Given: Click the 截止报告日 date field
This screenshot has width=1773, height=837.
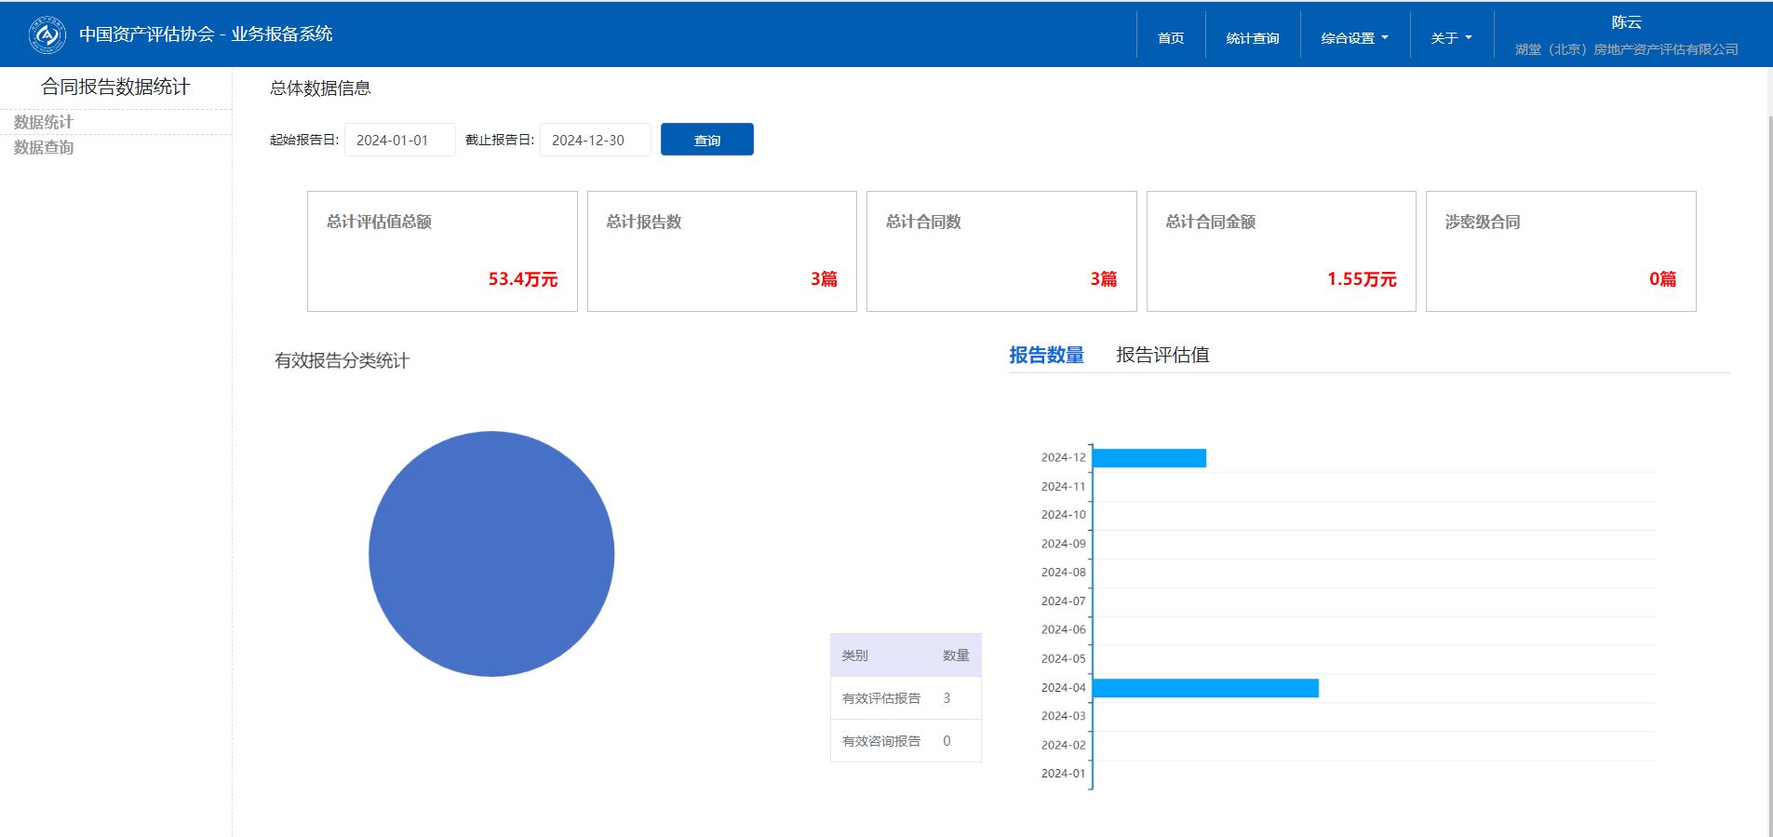Looking at the screenshot, I should click(x=595, y=140).
